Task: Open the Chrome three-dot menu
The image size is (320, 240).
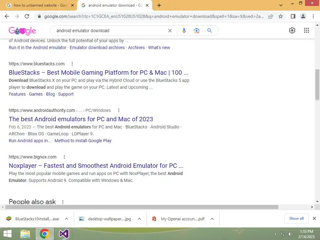Action: [313, 16]
